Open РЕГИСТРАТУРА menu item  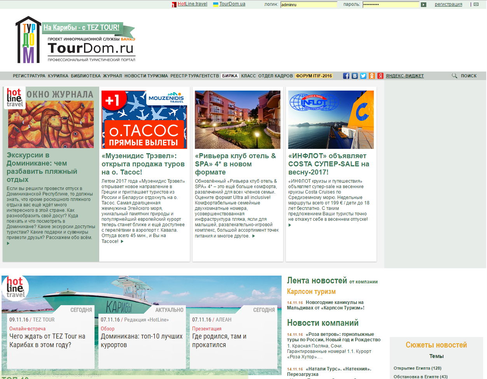[x=29, y=76]
